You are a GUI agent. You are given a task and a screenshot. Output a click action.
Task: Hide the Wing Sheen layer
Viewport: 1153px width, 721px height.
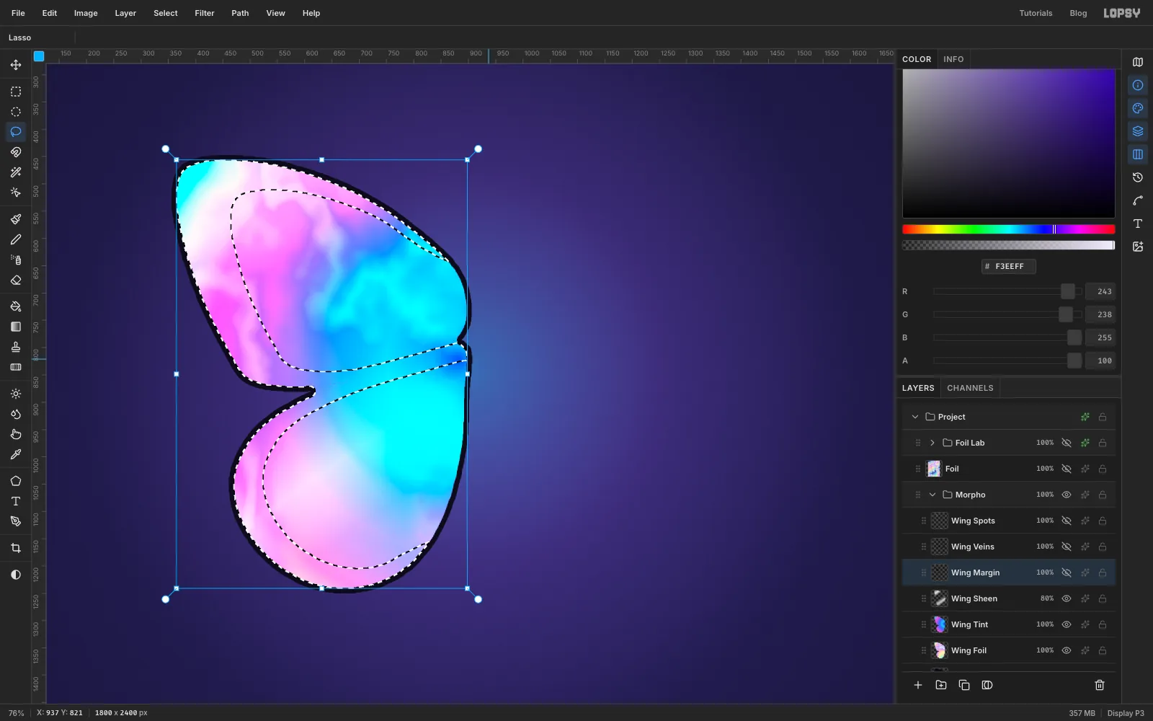tap(1067, 598)
